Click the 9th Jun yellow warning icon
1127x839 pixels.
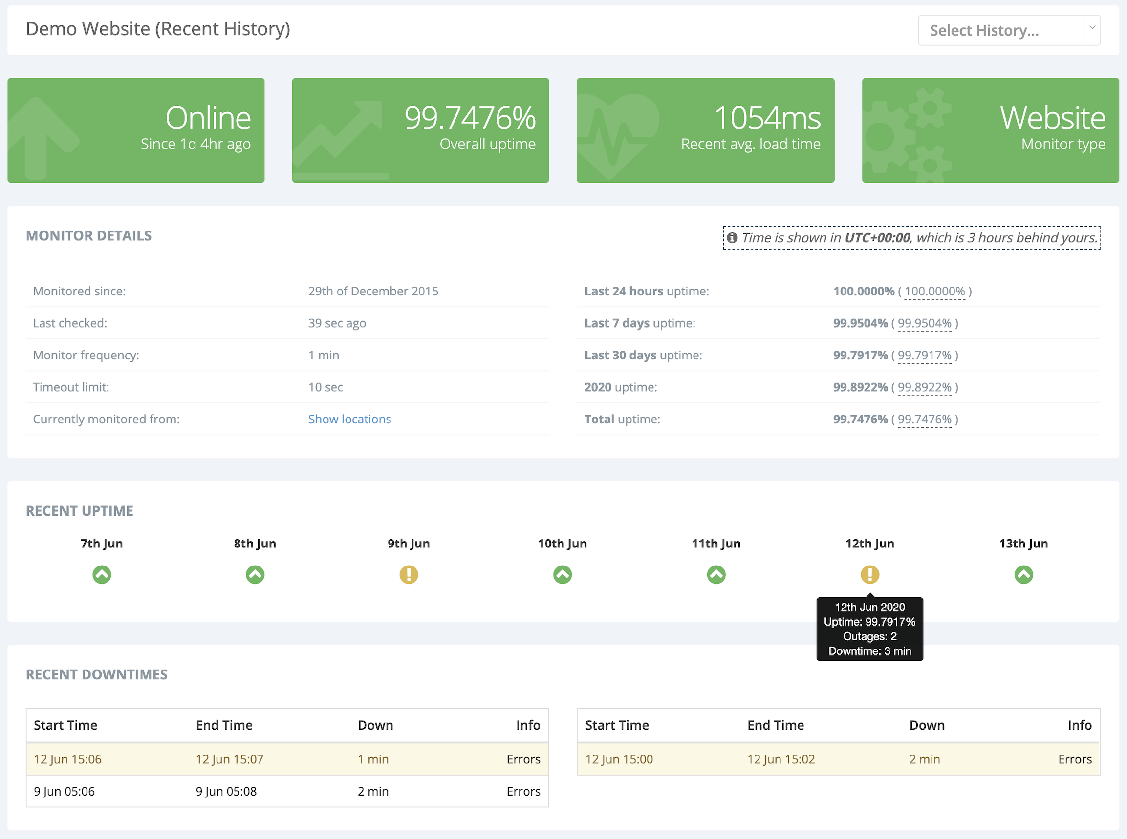[409, 574]
